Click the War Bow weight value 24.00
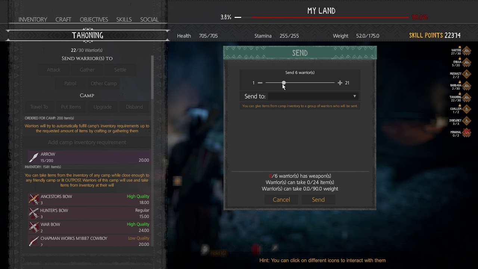 click(x=144, y=231)
